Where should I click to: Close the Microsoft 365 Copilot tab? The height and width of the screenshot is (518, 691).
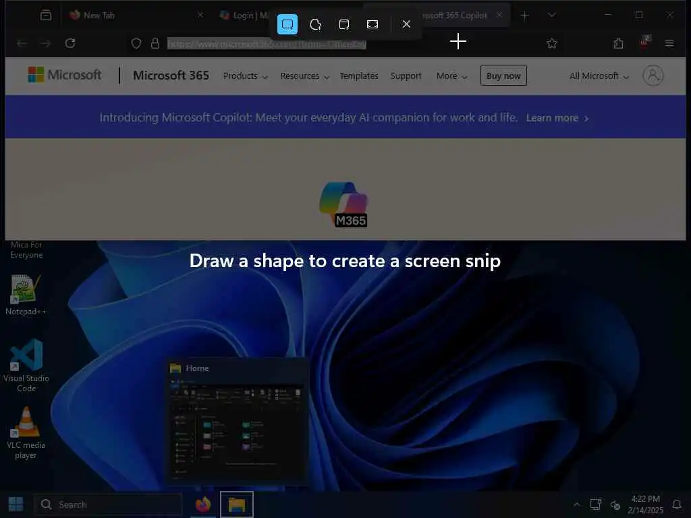click(499, 15)
